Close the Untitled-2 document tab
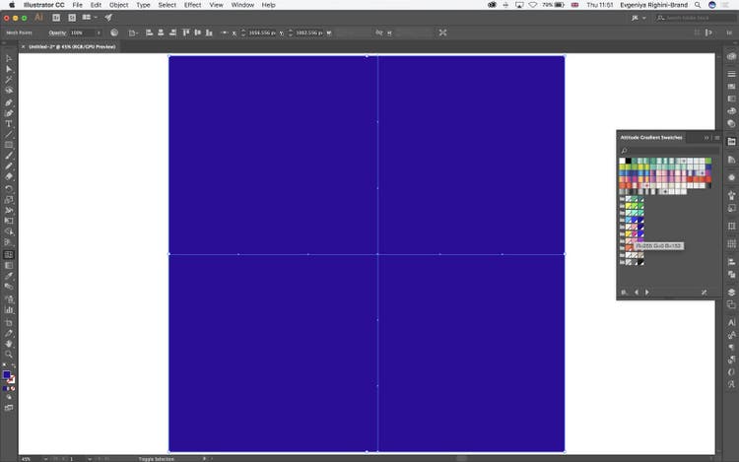Screen dimensions: 739x462 pos(23,46)
